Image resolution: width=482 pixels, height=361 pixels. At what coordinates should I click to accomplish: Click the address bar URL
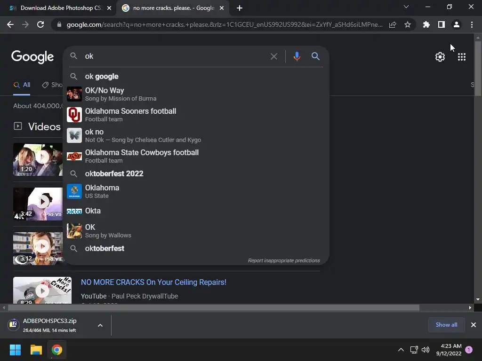(225, 24)
